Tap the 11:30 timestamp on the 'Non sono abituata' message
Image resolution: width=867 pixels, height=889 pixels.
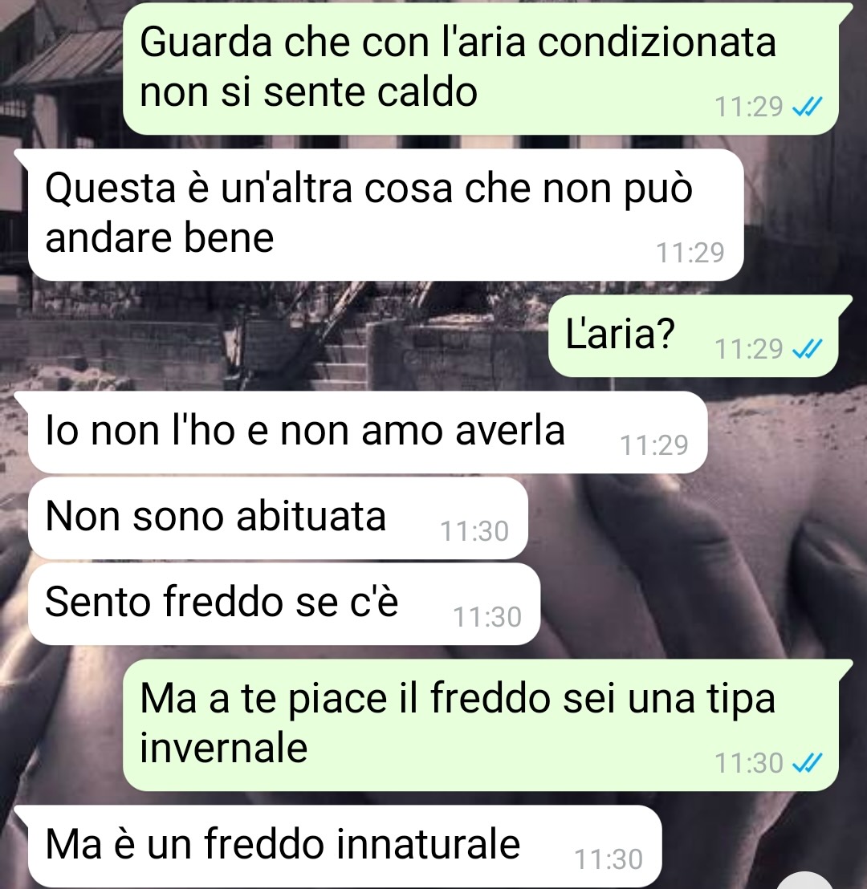coord(474,531)
